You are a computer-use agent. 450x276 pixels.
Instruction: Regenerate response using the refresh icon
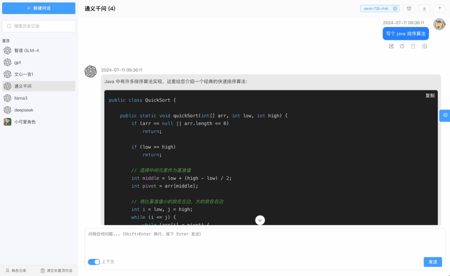tap(402, 46)
